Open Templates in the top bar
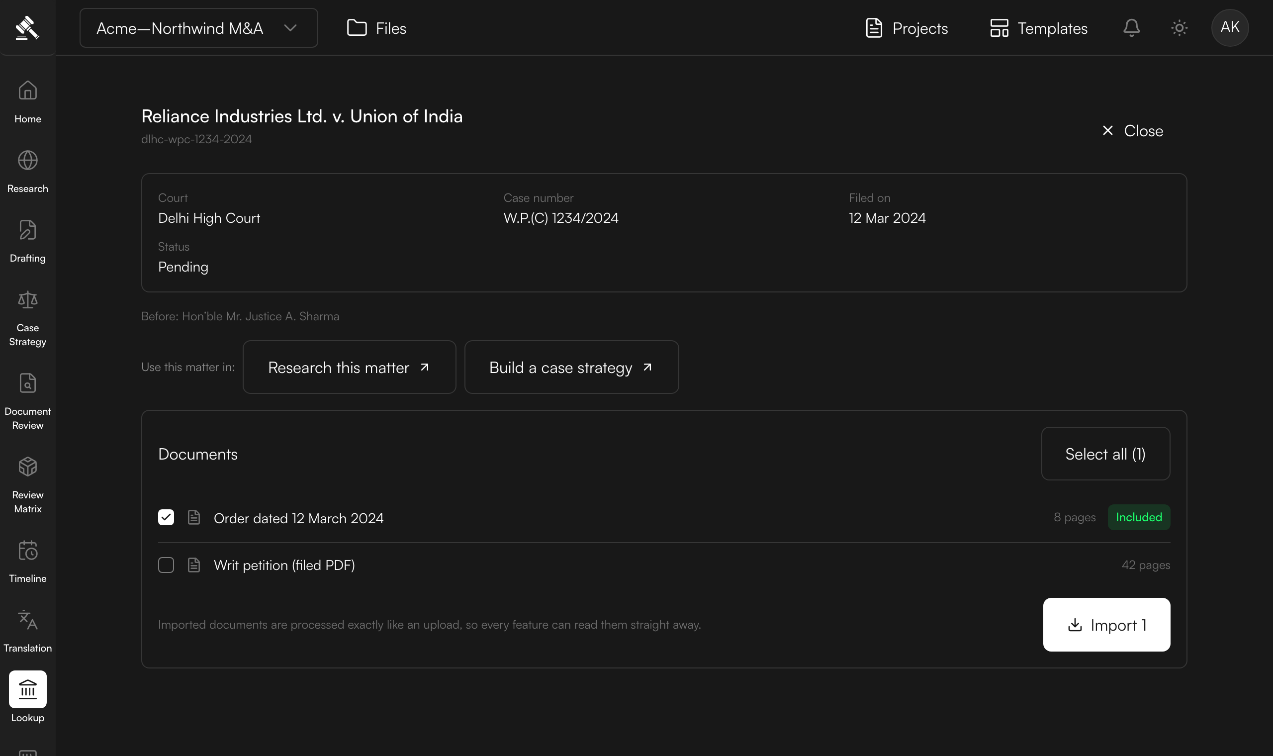The width and height of the screenshot is (1273, 756). click(x=1039, y=28)
